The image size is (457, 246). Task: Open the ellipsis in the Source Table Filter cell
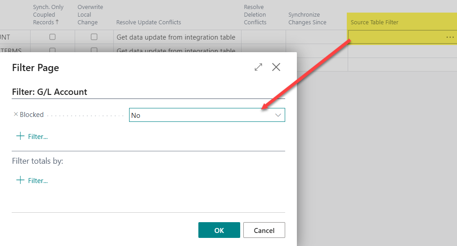[x=450, y=37]
